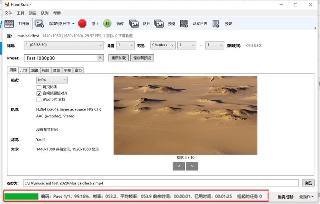
Task: Switch to the 滤镜 tab
Action: pos(35,70)
